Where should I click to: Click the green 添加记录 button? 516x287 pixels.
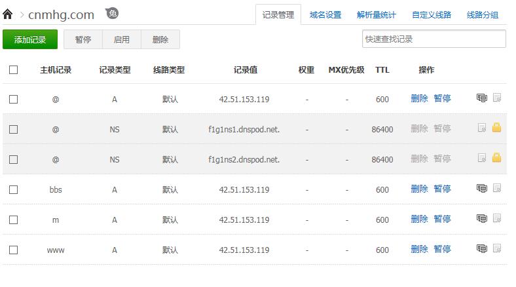30,39
